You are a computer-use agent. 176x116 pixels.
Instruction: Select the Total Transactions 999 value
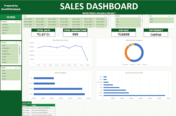[x=75, y=34]
